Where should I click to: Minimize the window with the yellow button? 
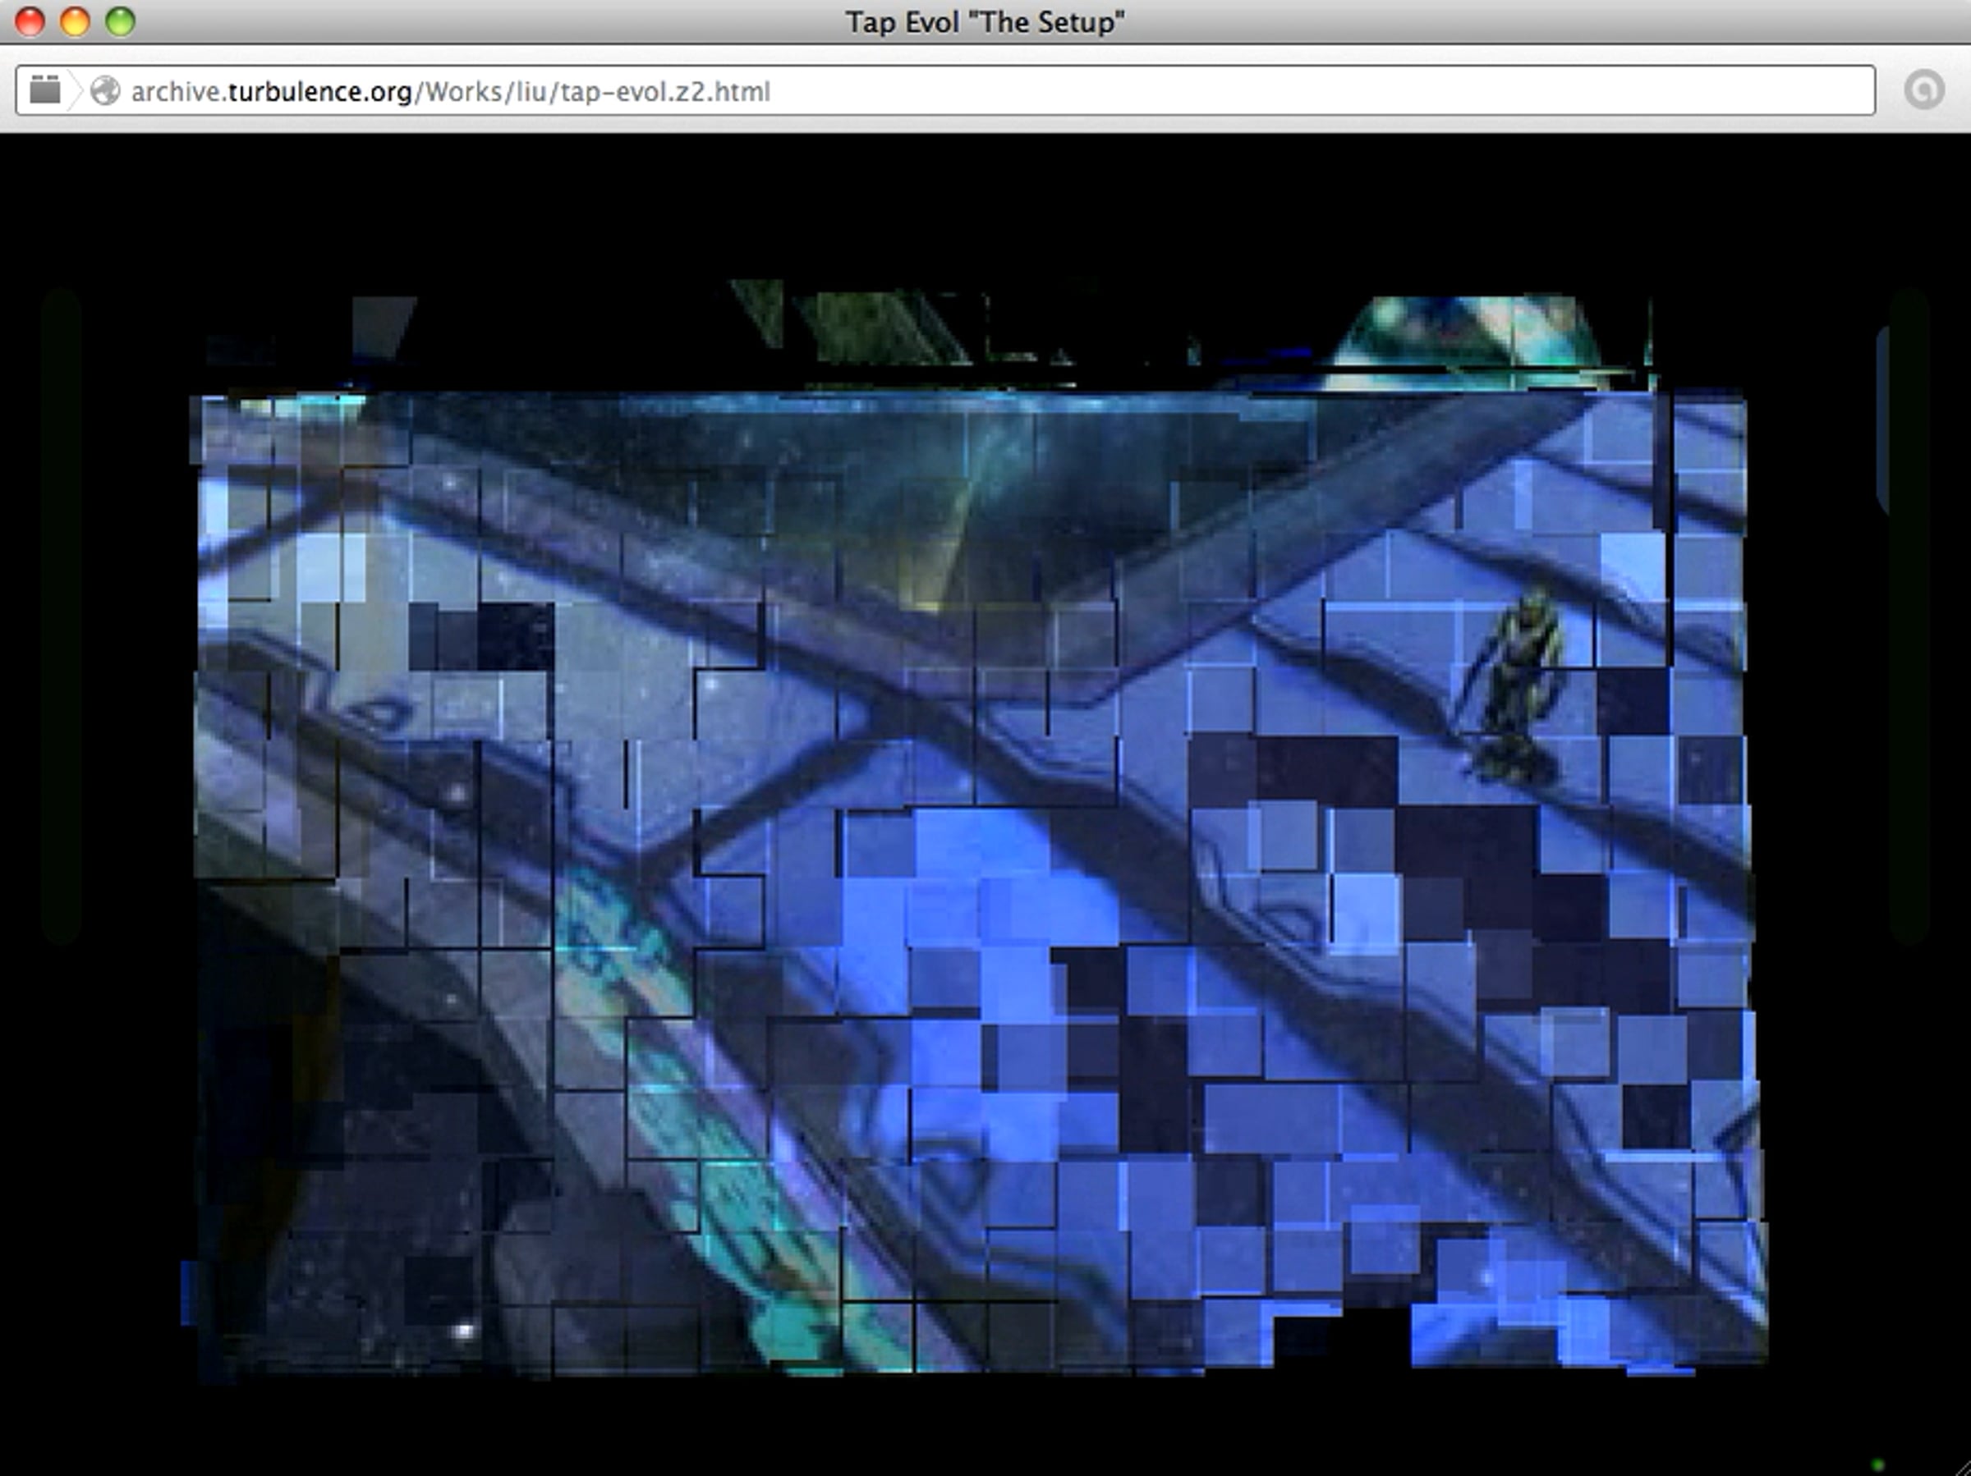click(75, 21)
